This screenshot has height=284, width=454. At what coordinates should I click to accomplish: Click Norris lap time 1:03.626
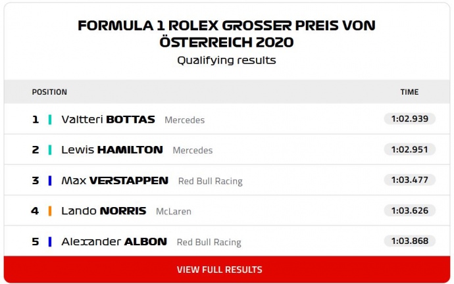409,210
